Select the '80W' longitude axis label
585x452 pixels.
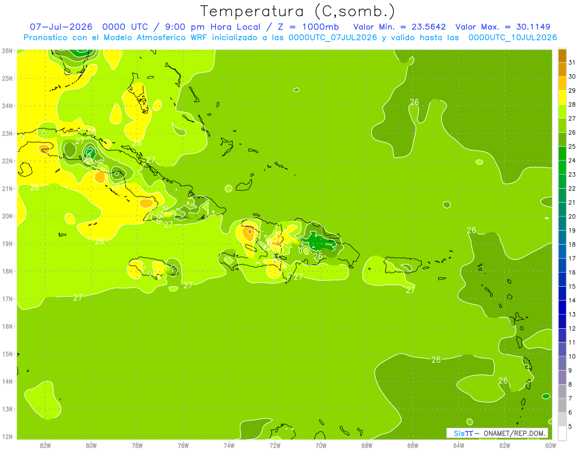(x=91, y=445)
